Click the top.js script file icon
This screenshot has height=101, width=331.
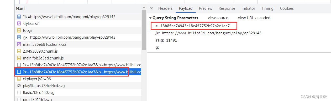tap(19, 31)
